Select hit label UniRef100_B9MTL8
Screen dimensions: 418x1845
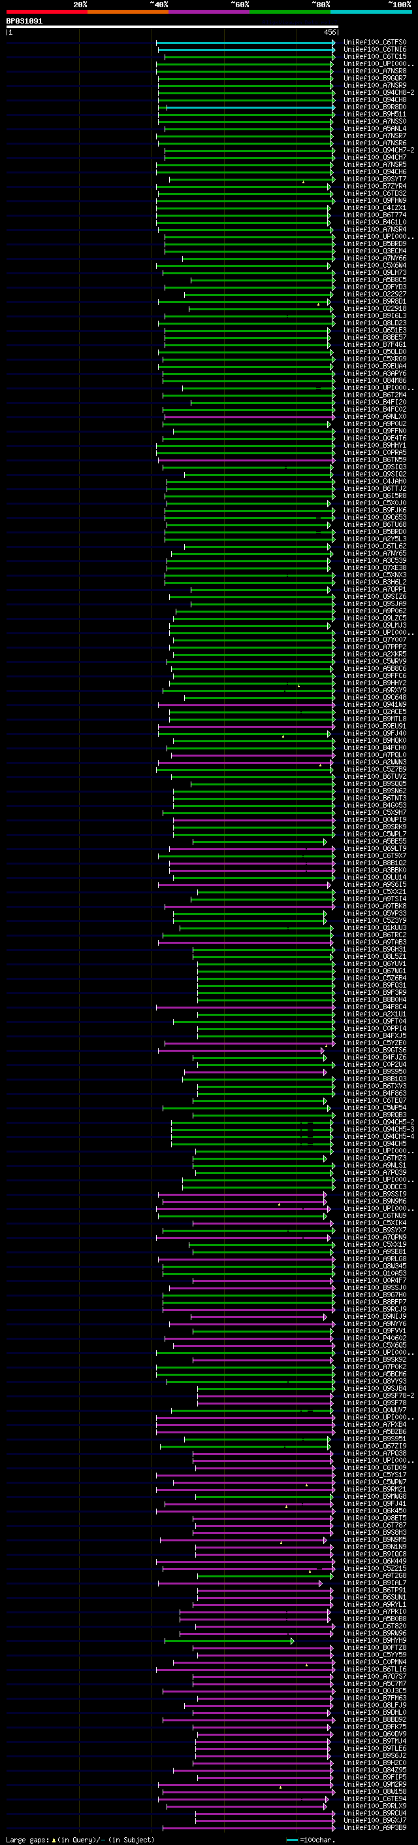tap(375, 719)
